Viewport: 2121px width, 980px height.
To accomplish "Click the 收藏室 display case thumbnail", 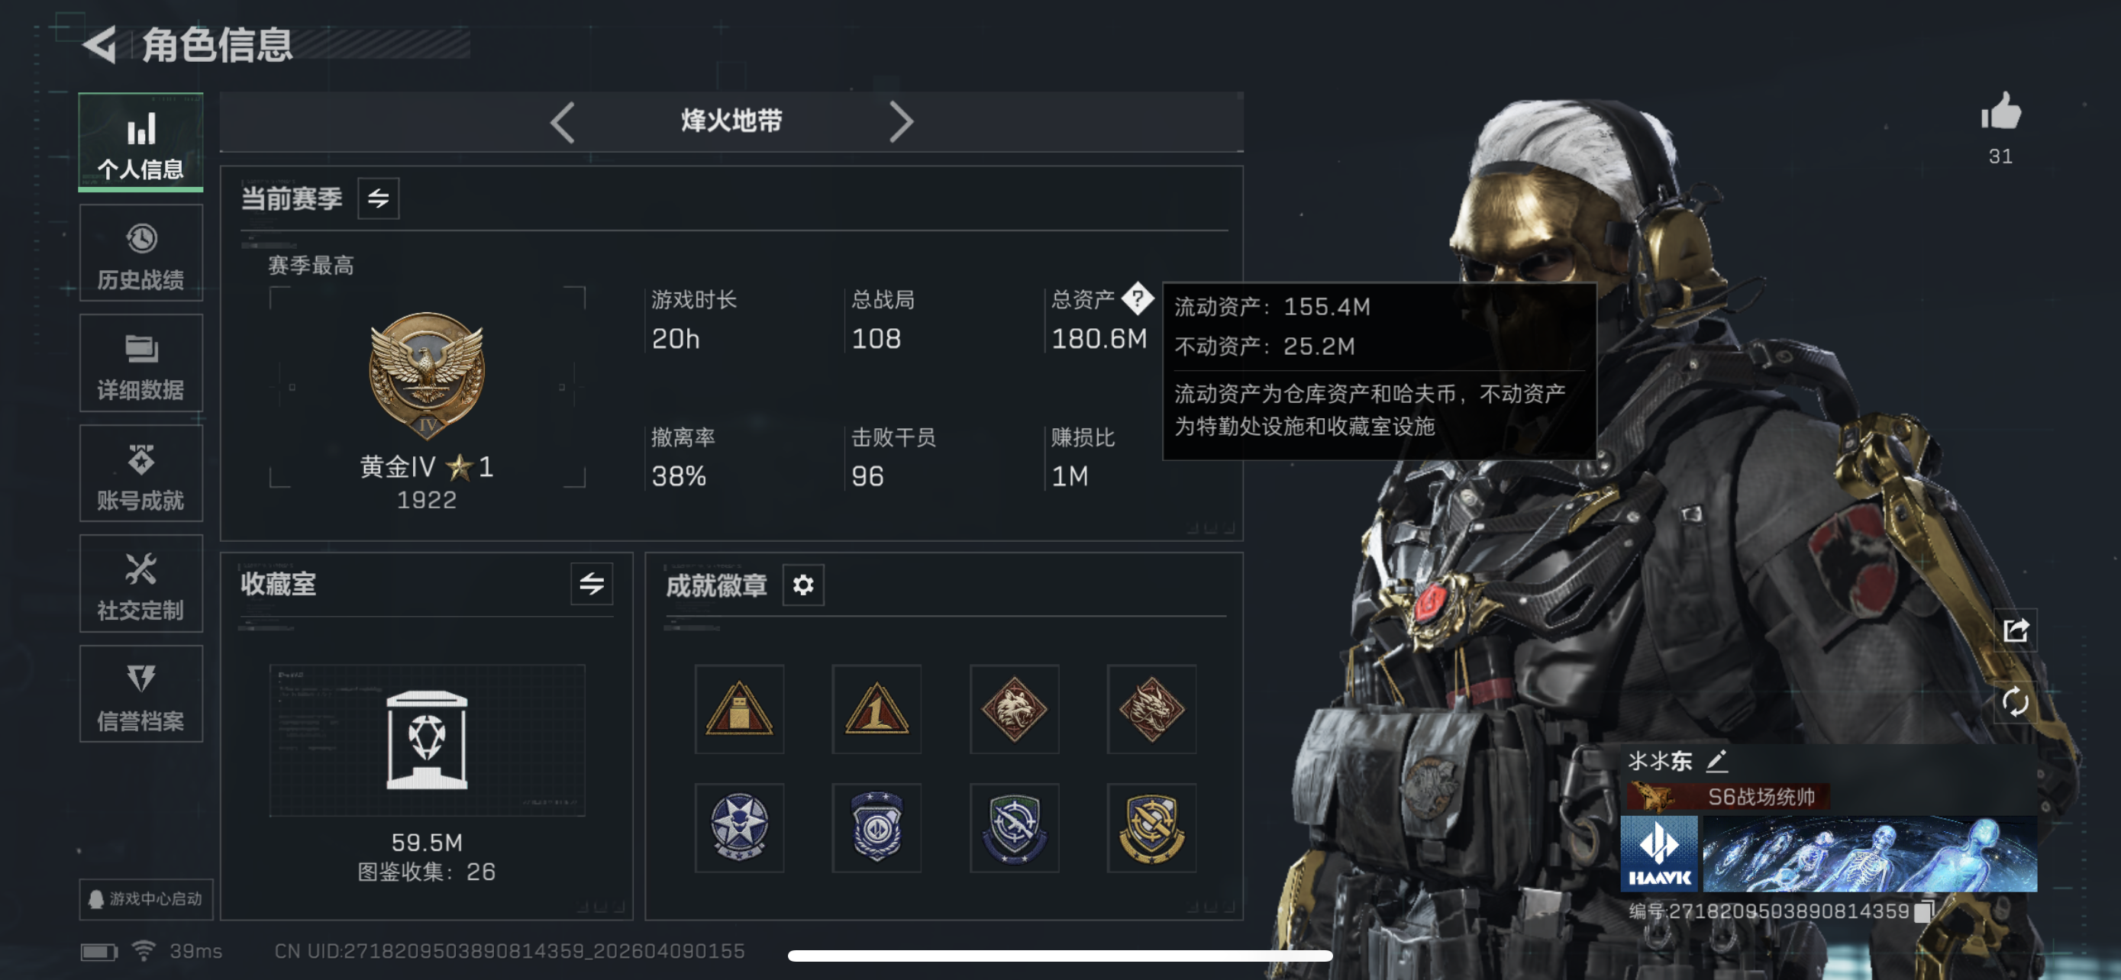I will [x=427, y=740].
